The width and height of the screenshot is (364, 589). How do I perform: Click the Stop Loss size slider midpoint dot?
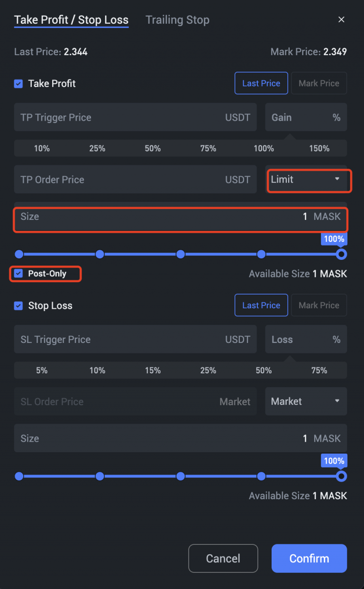181,476
